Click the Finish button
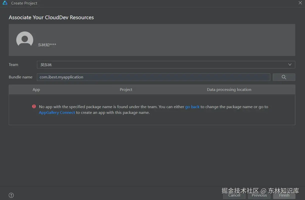 [284, 195]
